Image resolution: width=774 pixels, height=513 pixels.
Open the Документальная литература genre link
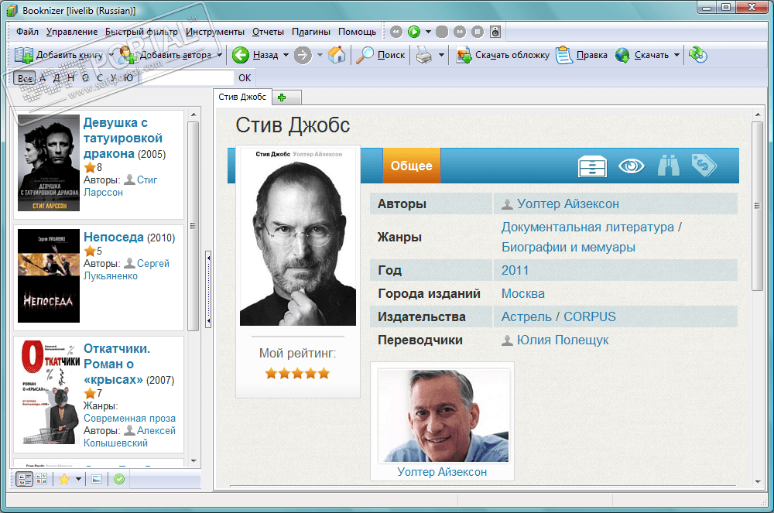click(587, 227)
